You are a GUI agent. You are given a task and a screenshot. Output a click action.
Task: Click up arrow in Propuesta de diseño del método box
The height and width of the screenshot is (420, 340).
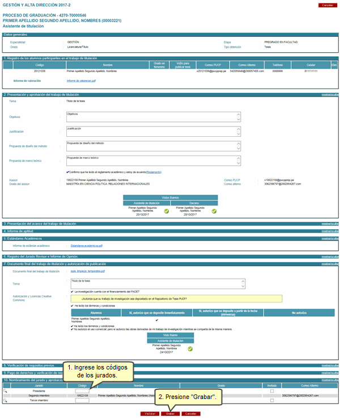(x=239, y=144)
